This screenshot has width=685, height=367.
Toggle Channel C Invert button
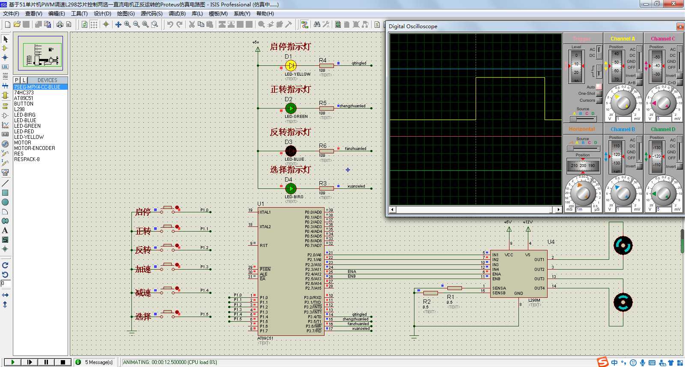click(679, 76)
